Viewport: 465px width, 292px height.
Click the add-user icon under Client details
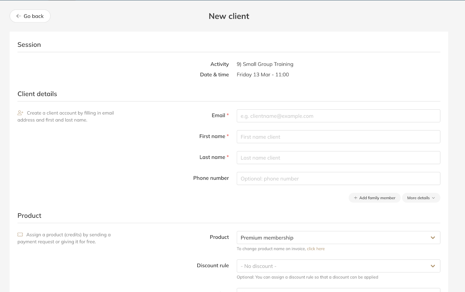point(20,113)
